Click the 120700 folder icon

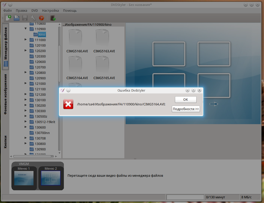(x=32, y=67)
